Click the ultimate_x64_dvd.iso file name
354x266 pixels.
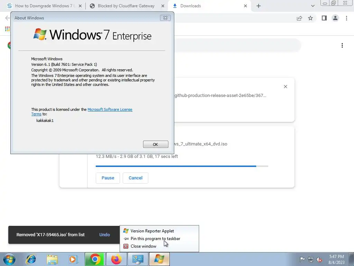click(x=201, y=144)
